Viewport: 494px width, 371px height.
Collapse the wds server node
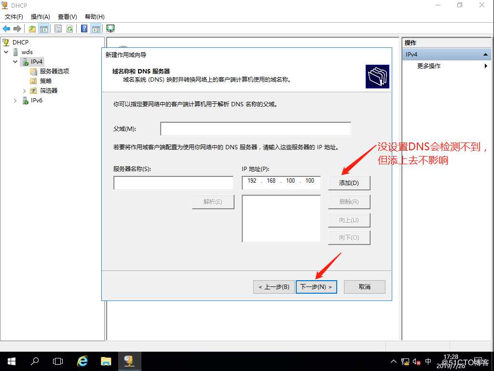tap(6, 52)
